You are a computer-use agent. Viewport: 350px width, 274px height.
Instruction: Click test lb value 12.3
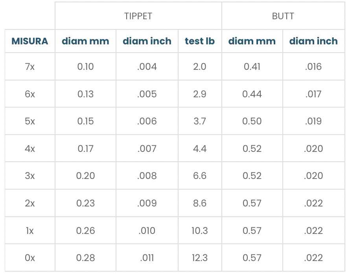[x=200, y=258]
